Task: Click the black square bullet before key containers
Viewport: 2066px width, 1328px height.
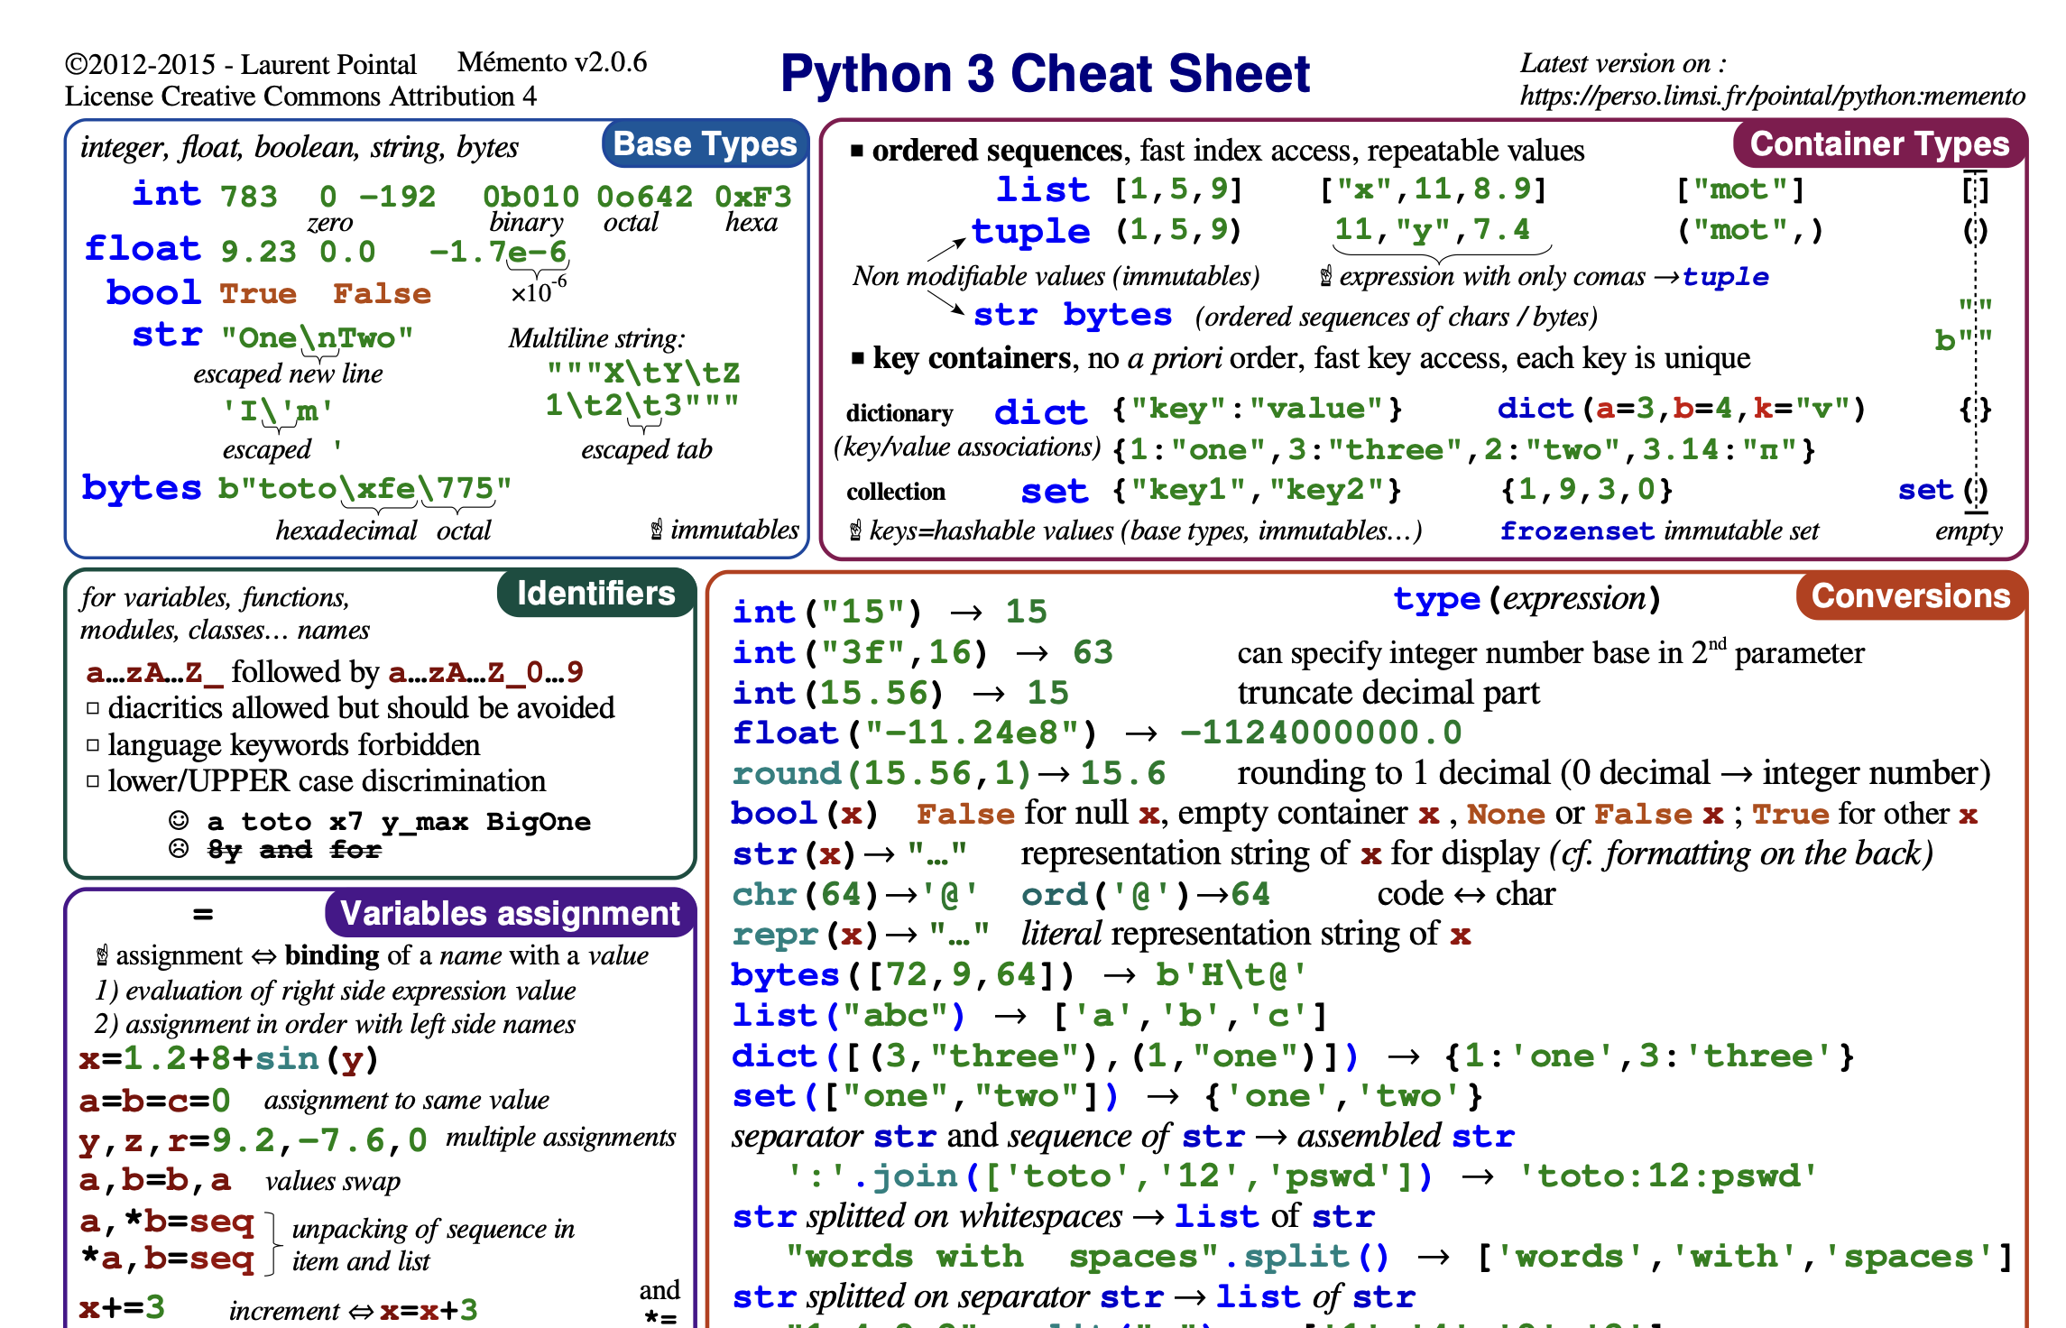Action: click(857, 359)
